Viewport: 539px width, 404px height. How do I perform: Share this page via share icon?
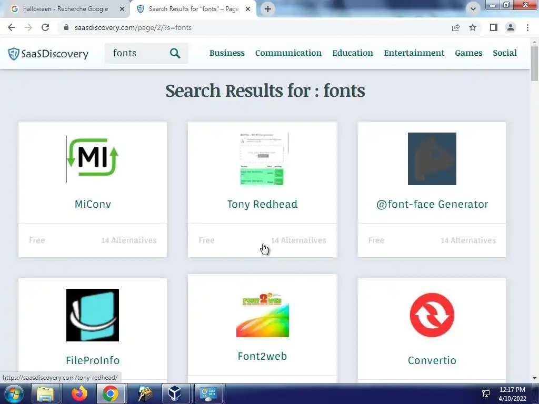pyautogui.click(x=456, y=27)
